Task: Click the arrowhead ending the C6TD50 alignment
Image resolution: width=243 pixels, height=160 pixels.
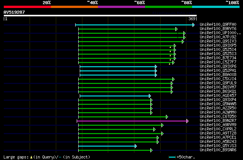Action: pyautogui.click(x=167, y=117)
